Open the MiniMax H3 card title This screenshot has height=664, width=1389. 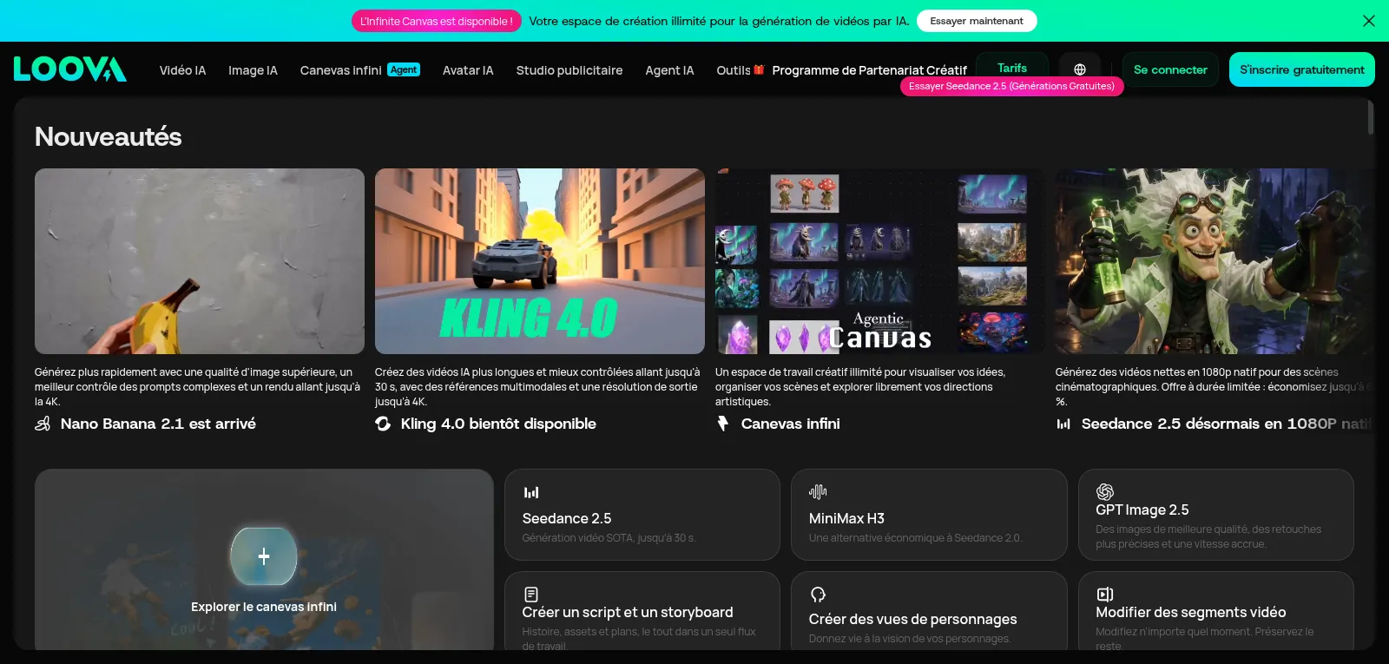(x=846, y=518)
